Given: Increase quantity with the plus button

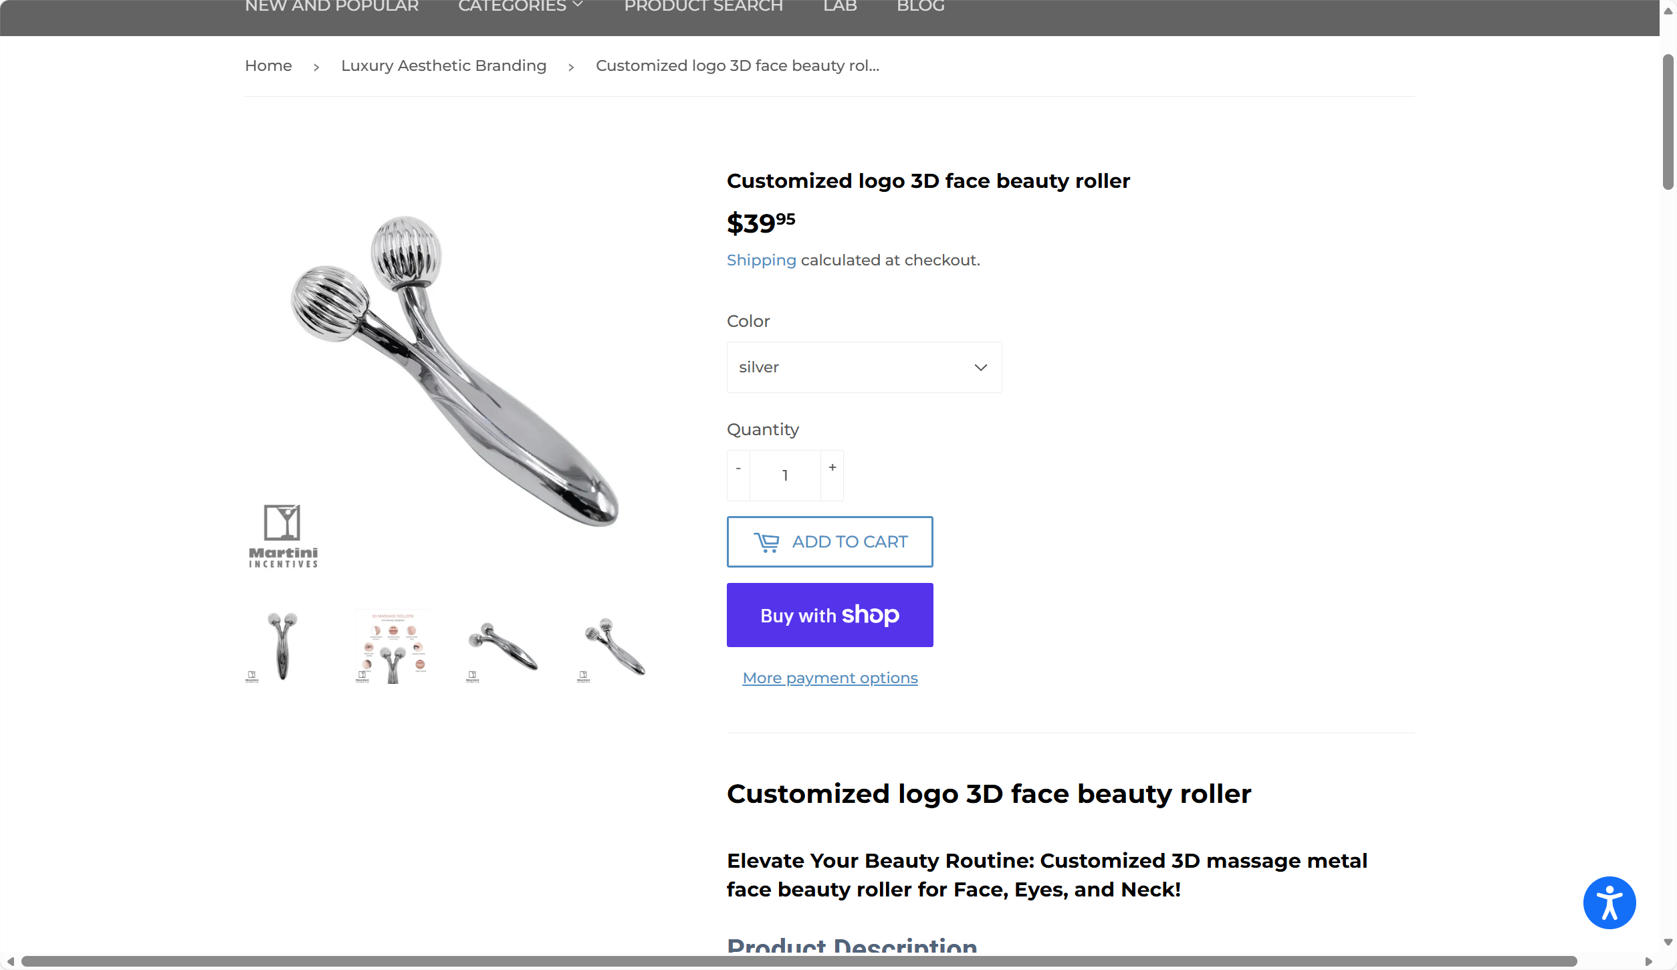Looking at the screenshot, I should pyautogui.click(x=832, y=468).
